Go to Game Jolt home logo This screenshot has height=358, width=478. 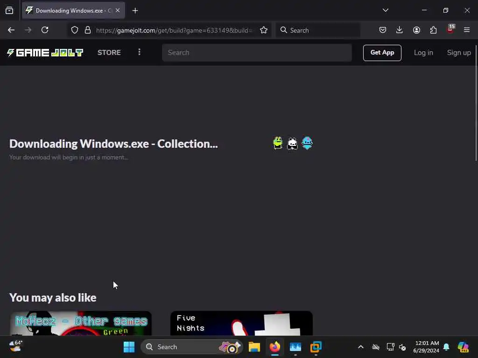tap(45, 53)
